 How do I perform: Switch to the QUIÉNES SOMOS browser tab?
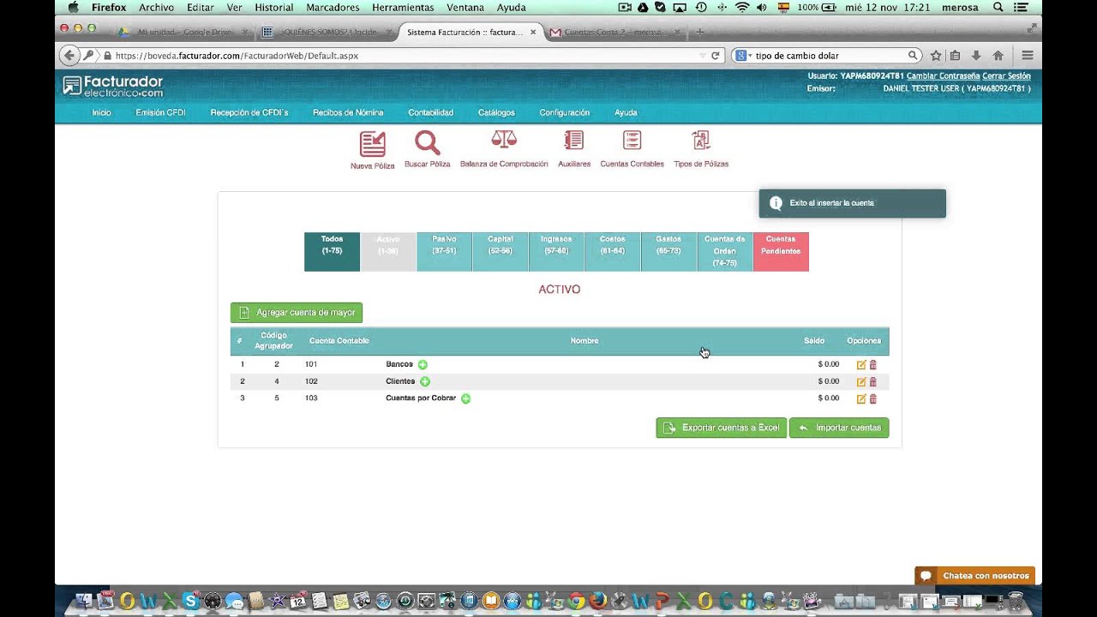(x=326, y=32)
